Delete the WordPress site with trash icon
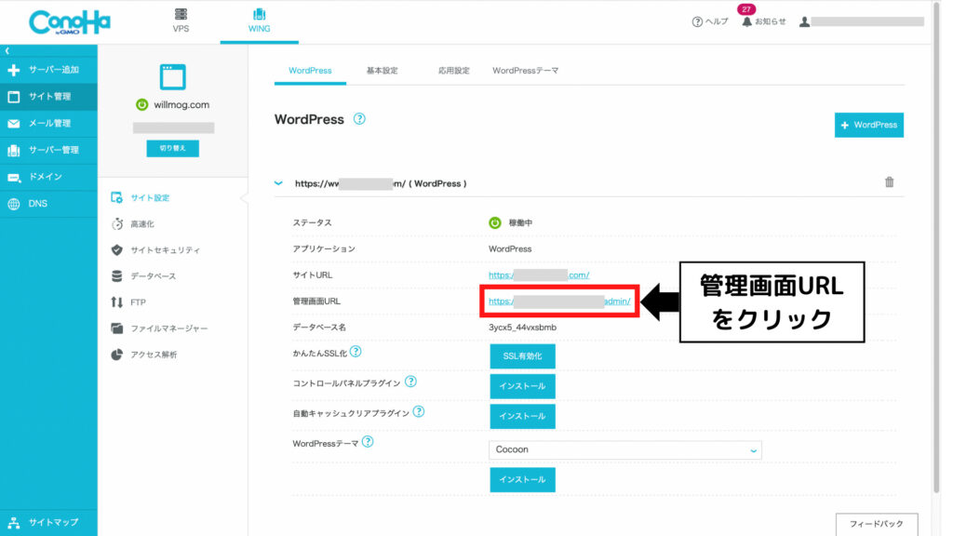Screen dimensions: 953x536 (889, 182)
